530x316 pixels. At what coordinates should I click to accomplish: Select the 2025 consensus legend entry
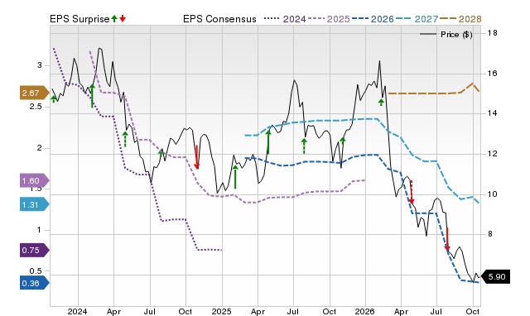tap(329, 19)
